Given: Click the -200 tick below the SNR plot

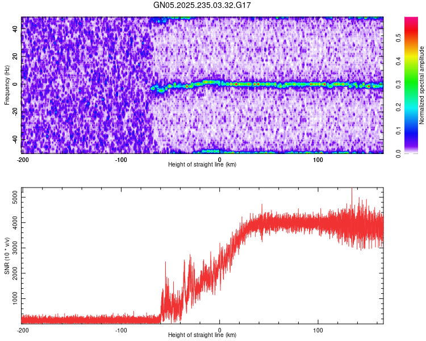Looking at the screenshot, I should point(23,330).
